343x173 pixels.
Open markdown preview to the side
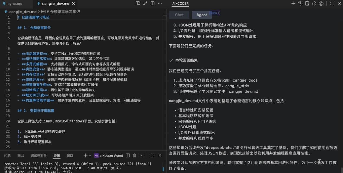pos(138,4)
